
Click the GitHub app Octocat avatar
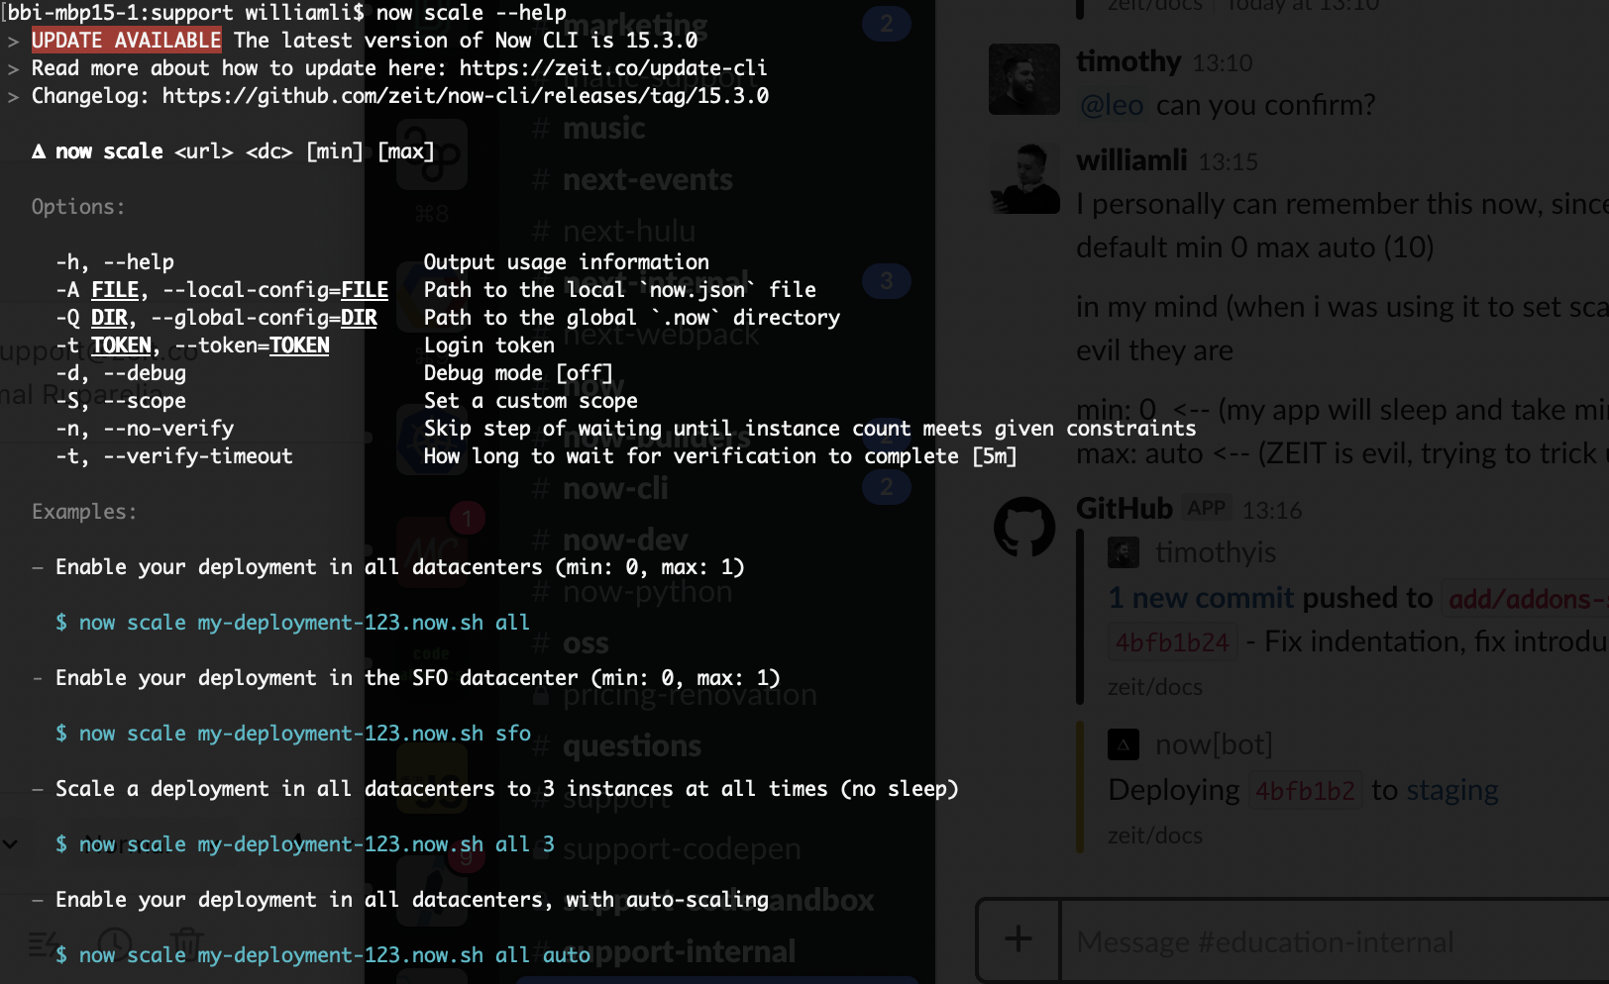pyautogui.click(x=1024, y=527)
